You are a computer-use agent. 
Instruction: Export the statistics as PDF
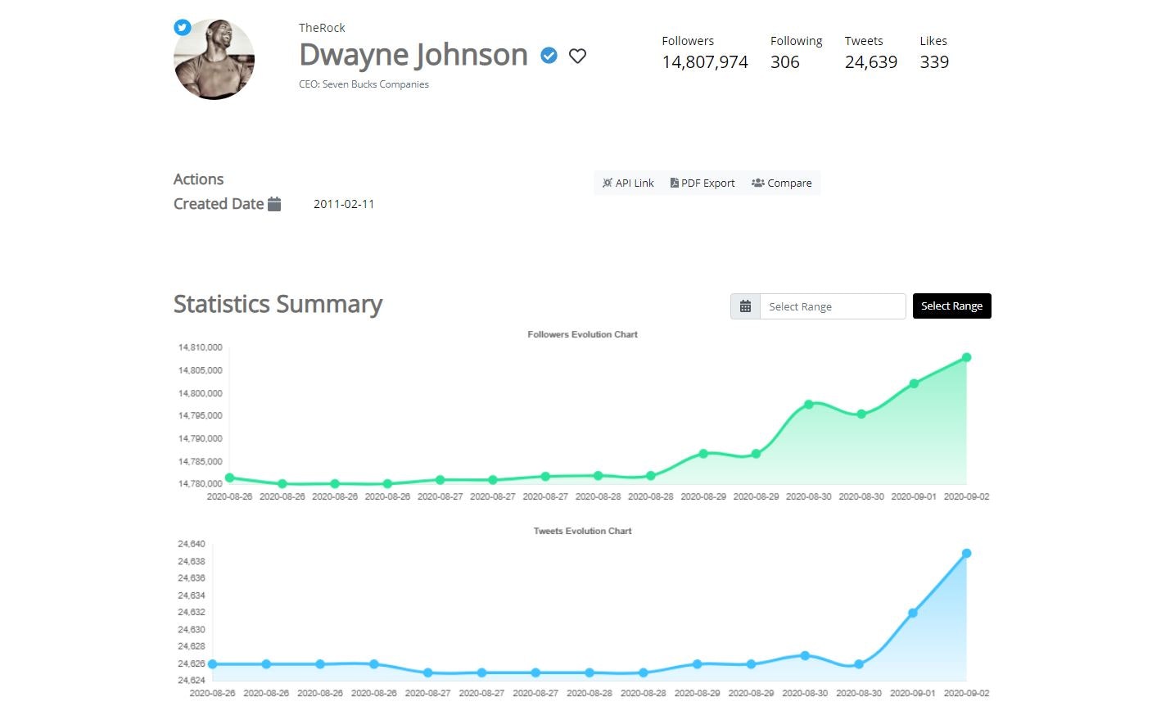[702, 183]
